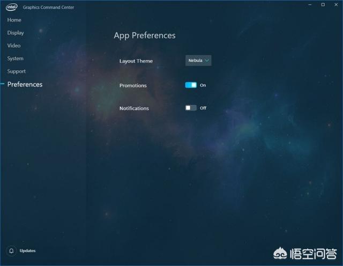Click the App Preferences heading
The image size is (343, 266).
tap(145, 35)
